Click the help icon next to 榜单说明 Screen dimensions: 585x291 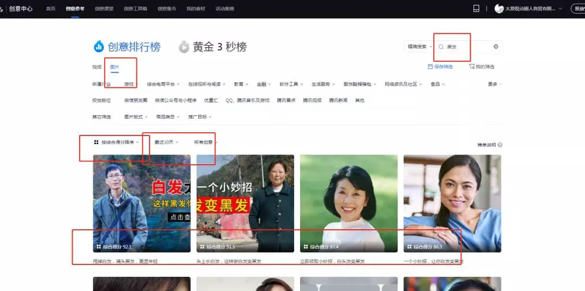click(x=500, y=145)
